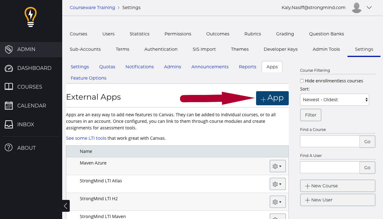Open the gear menu for StrongMind LTI Atlas
383x219 pixels.
point(277,184)
